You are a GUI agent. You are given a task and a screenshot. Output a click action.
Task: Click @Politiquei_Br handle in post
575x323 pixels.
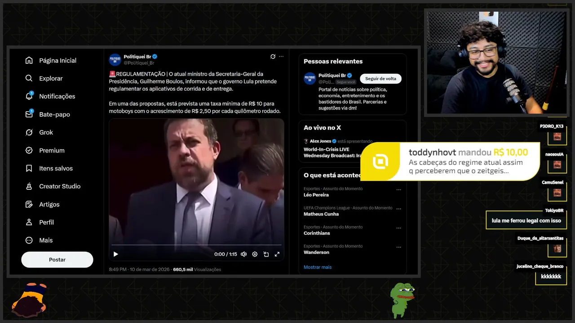click(139, 63)
